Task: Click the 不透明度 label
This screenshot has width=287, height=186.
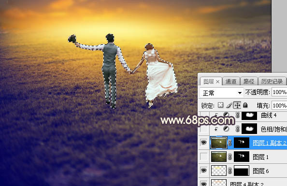Action: [257, 92]
